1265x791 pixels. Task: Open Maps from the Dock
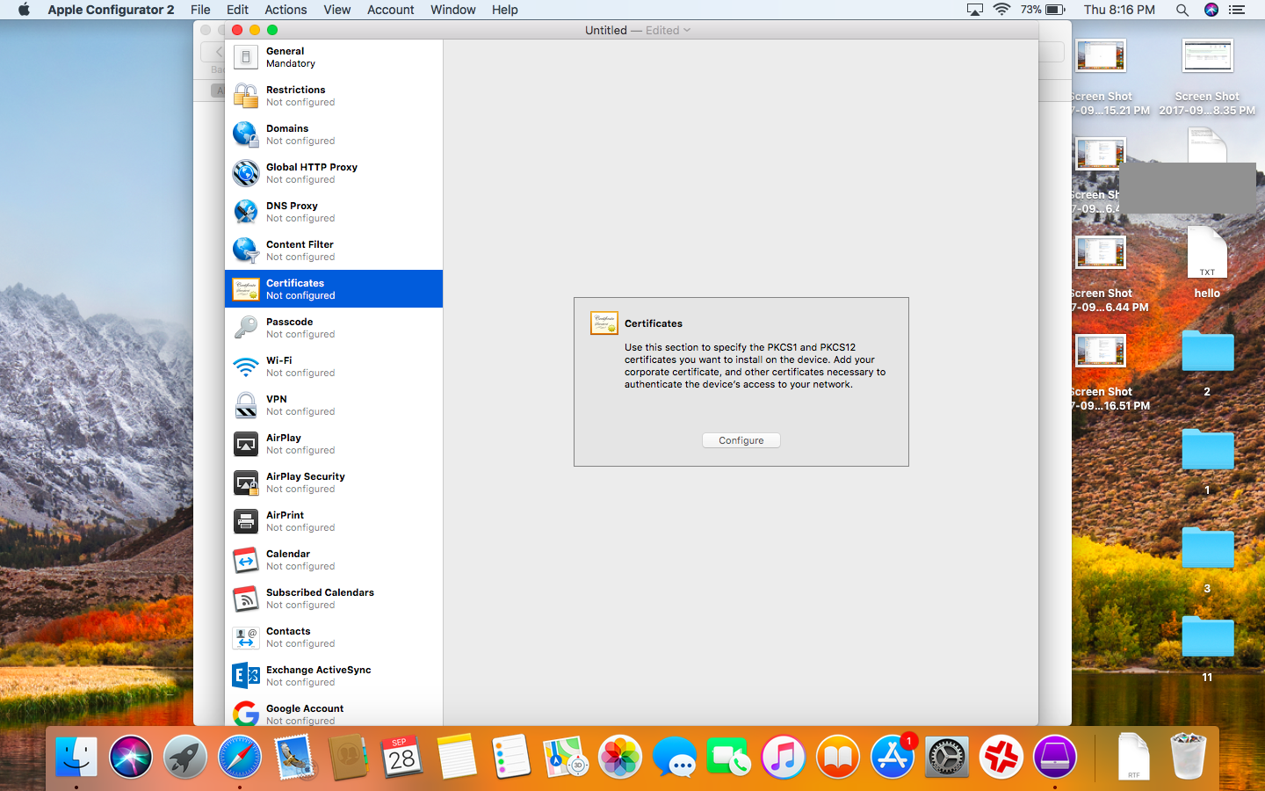[566, 756]
